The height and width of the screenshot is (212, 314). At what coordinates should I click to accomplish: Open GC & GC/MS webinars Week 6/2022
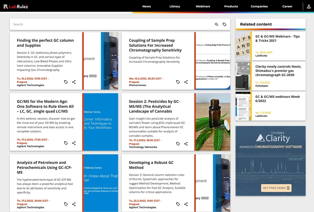(278, 99)
